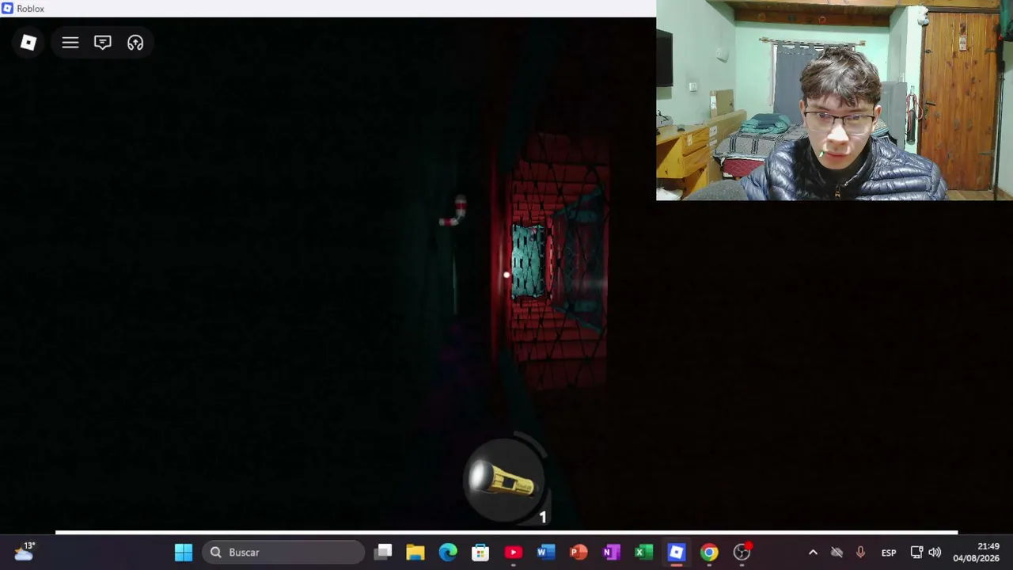
Task: Open the Roblox main menu logo button
Action: coord(28,43)
